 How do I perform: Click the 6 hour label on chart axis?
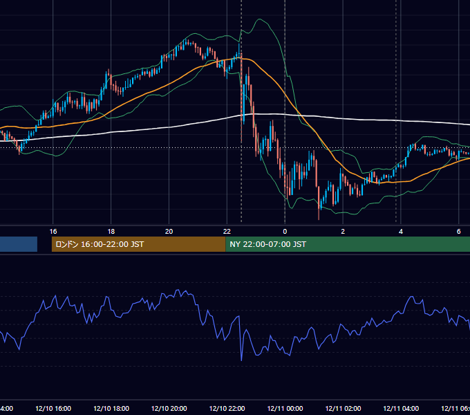(x=459, y=232)
